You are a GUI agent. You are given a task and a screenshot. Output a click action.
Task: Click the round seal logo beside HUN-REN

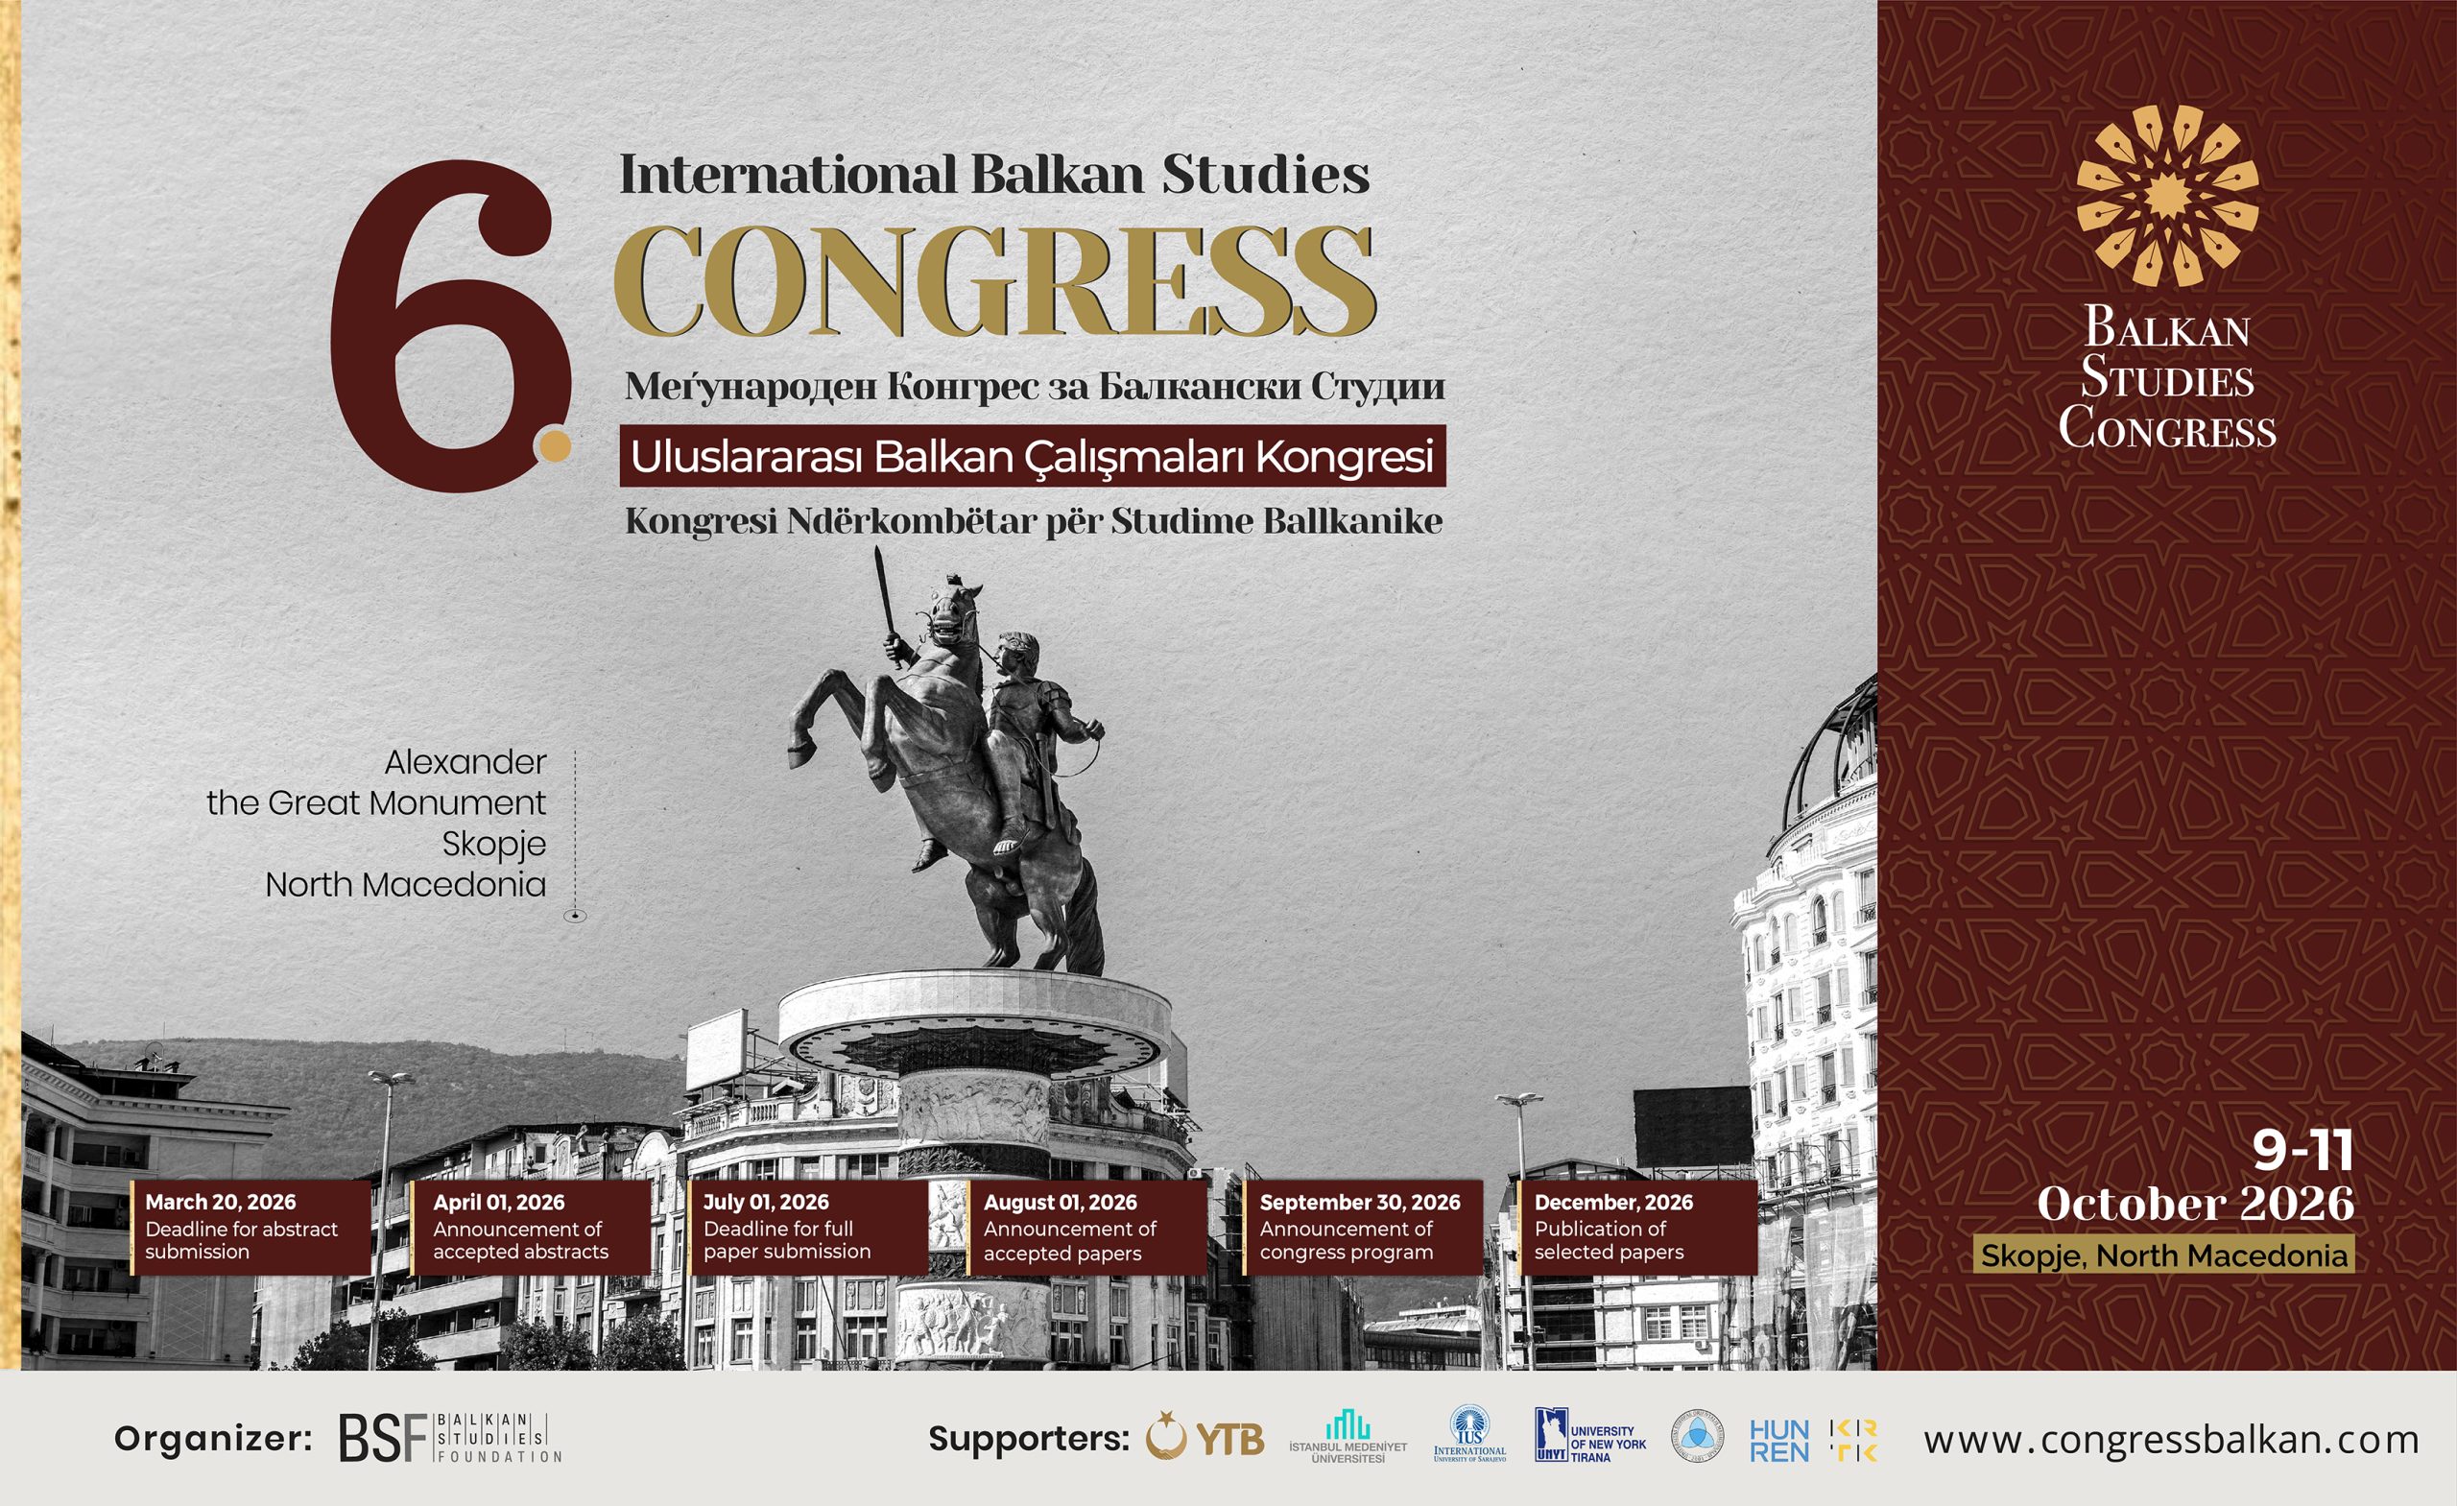point(1696,1438)
